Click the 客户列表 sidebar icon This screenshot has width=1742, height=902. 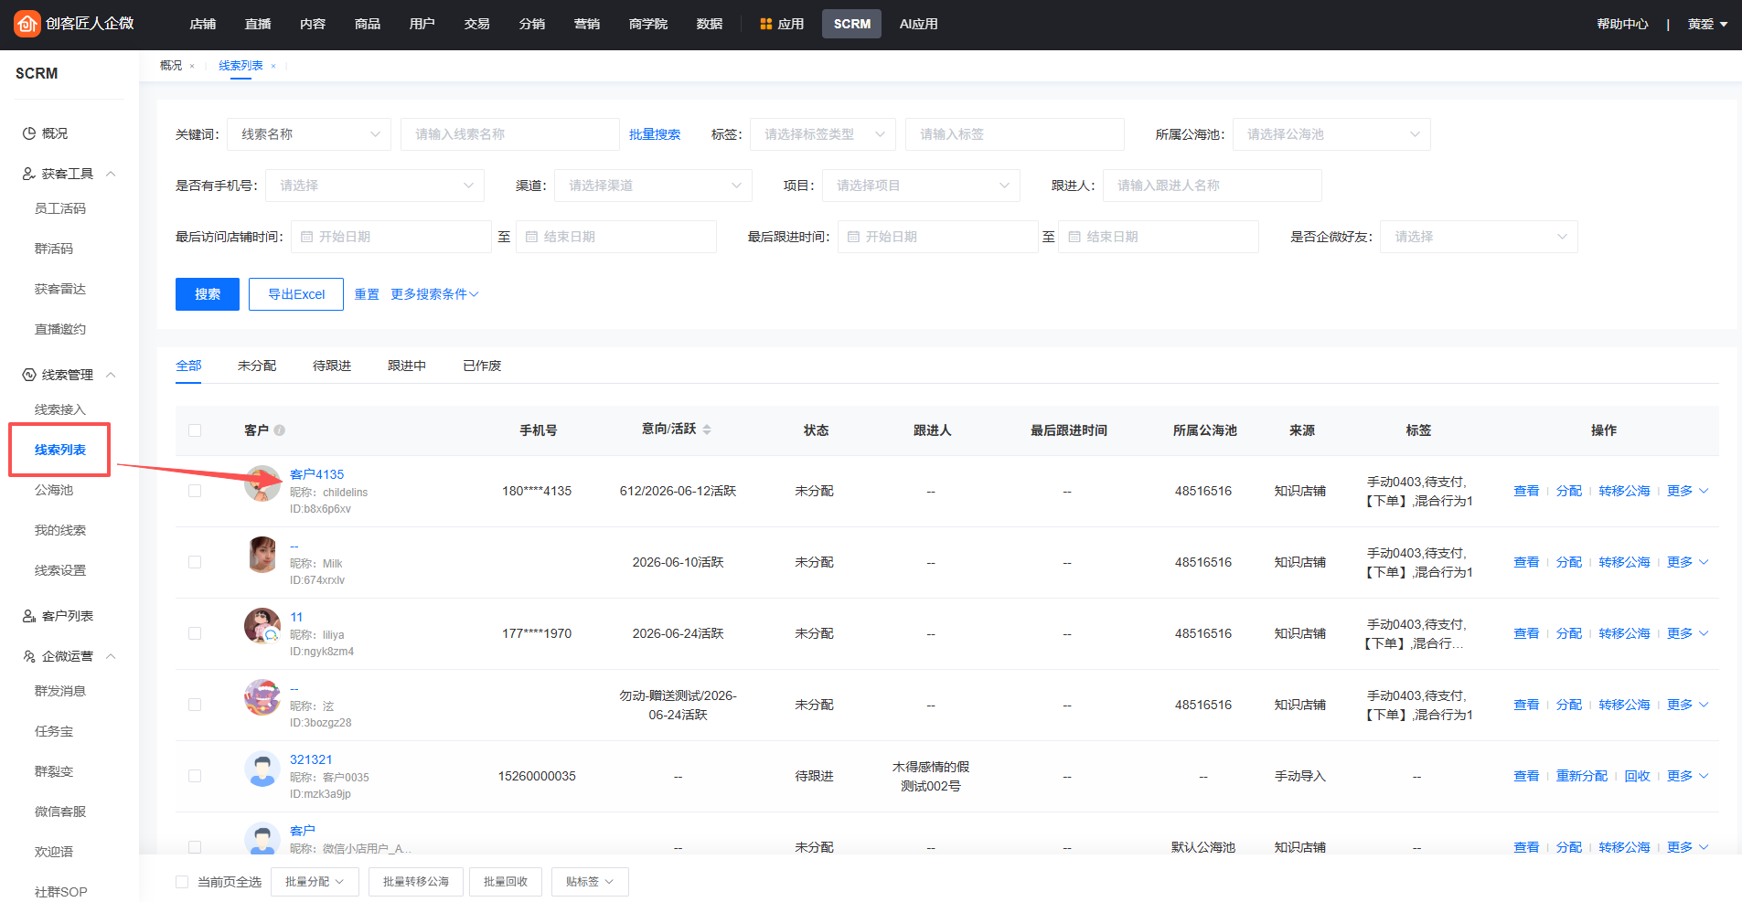point(29,616)
